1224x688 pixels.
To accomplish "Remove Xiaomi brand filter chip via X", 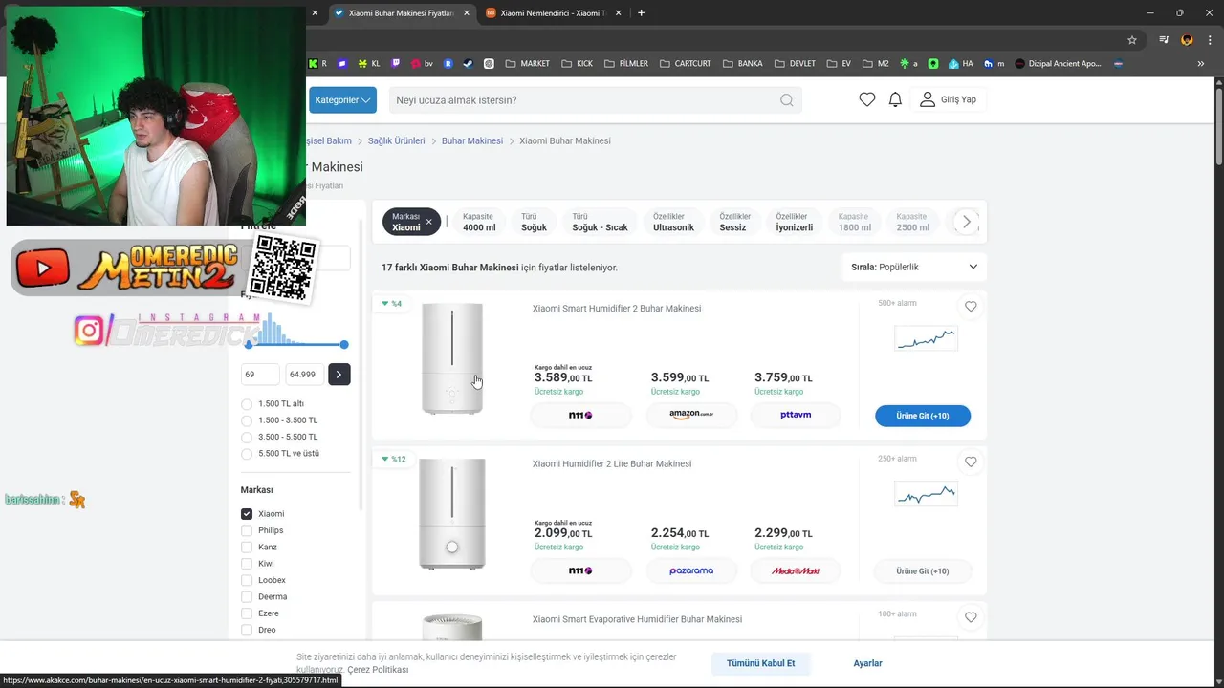I will click(x=428, y=222).
